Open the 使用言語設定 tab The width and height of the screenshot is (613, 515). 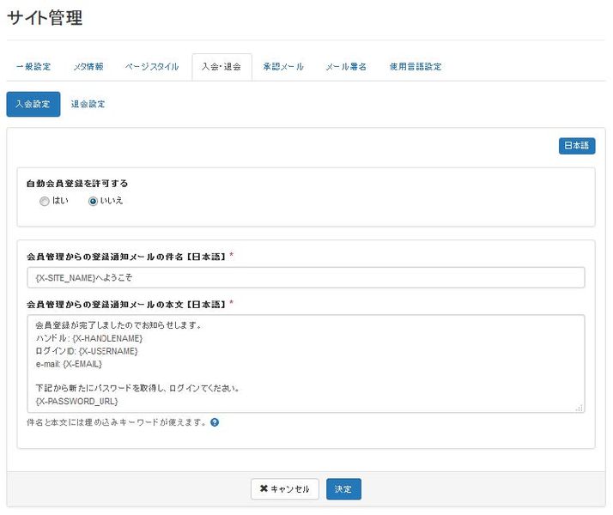[x=416, y=67]
